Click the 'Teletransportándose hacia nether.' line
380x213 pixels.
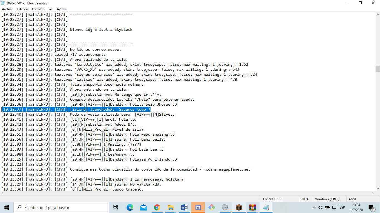(72, 84)
